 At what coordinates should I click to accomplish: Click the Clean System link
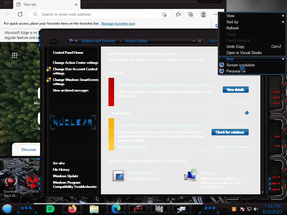pos(239,102)
